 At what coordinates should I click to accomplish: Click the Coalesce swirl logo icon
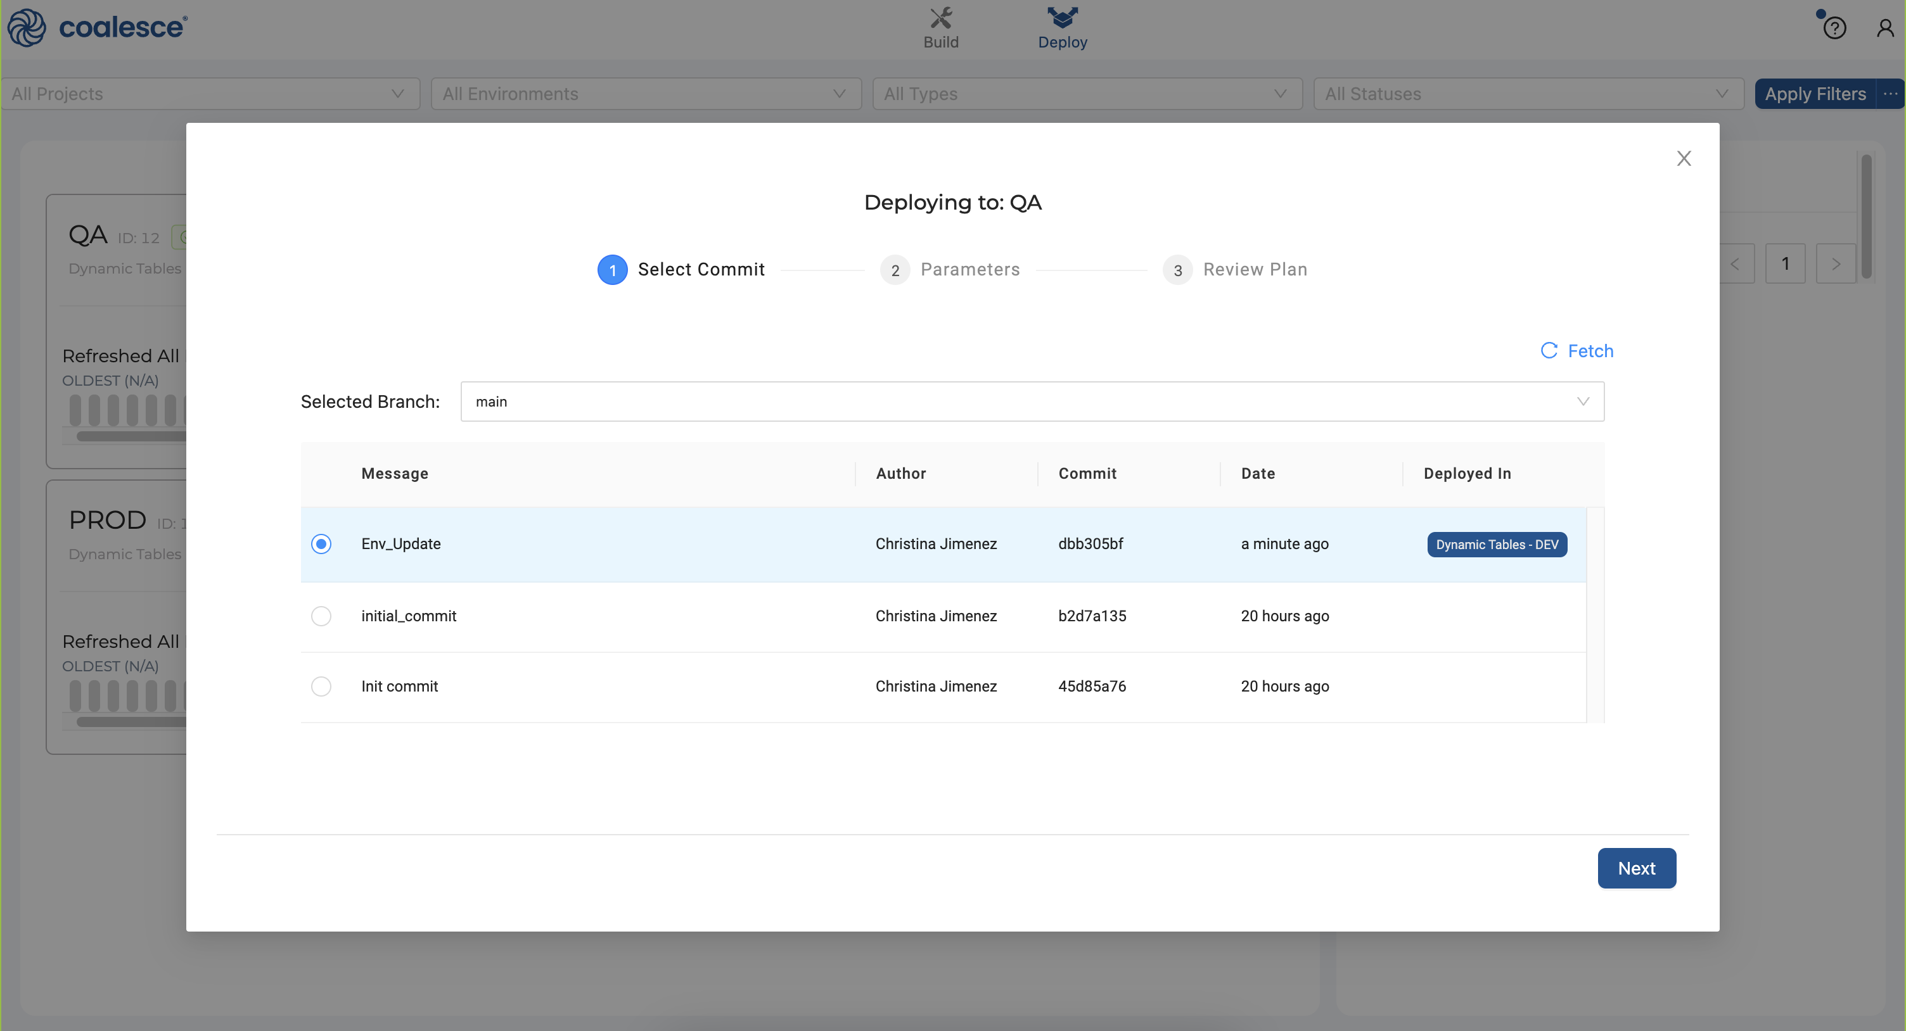27,27
